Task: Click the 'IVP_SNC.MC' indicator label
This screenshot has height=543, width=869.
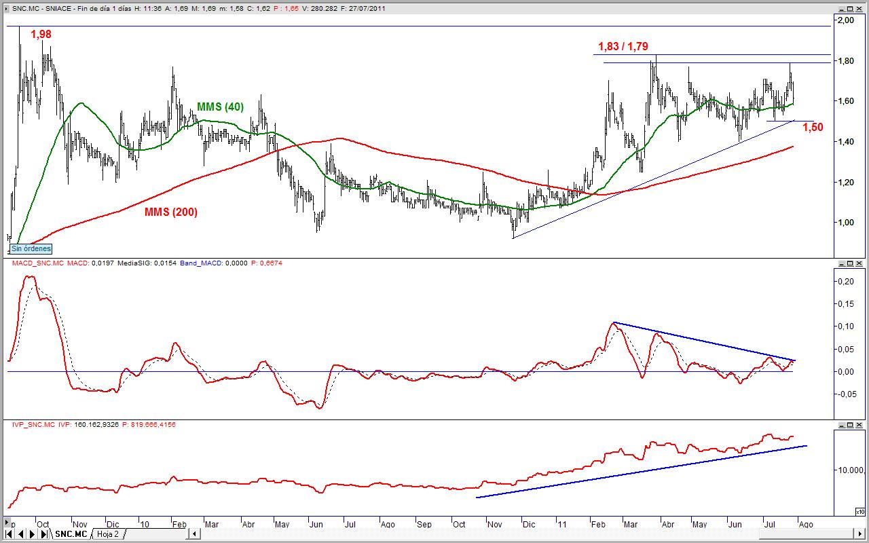Action: point(33,424)
